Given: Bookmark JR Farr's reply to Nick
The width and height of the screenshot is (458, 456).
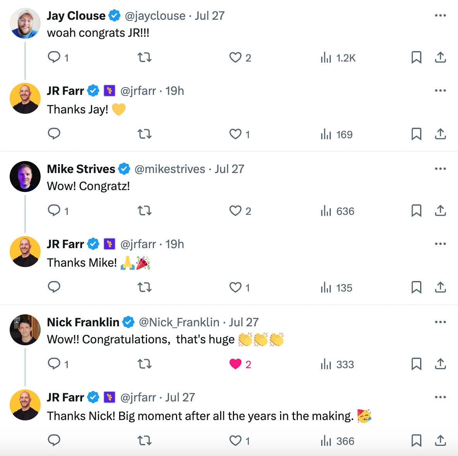Looking at the screenshot, I should pyautogui.click(x=417, y=441).
